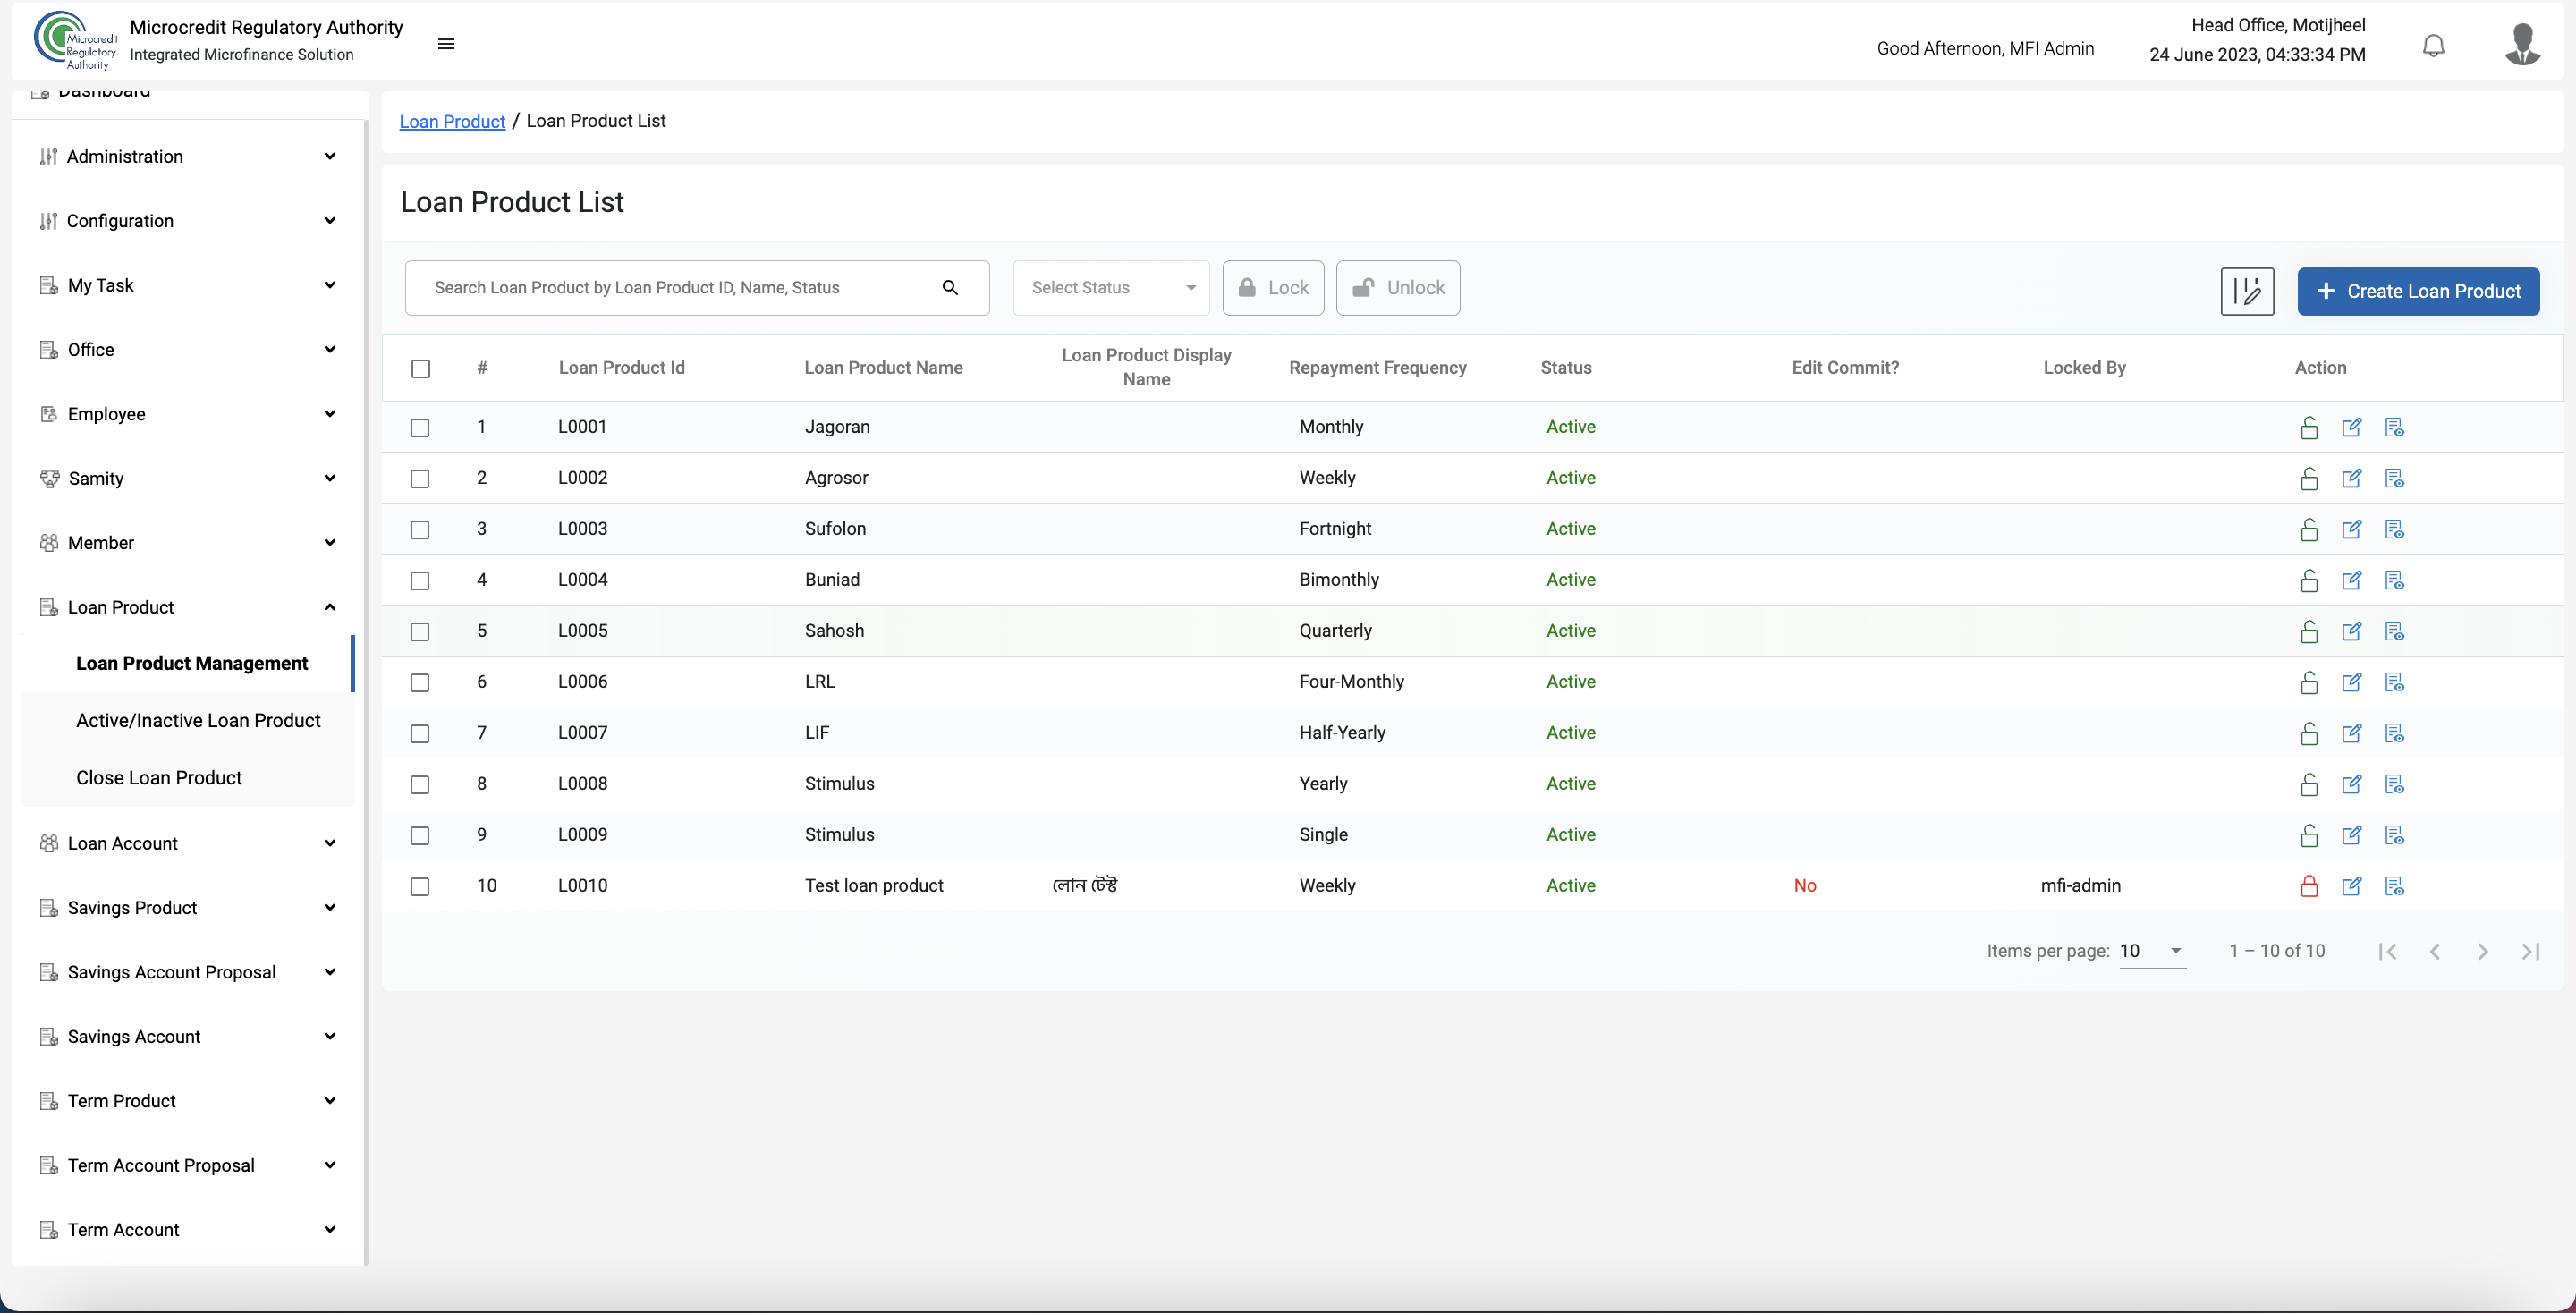2576x1313 pixels.
Task: Click the search magnifier icon
Action: [x=950, y=288]
